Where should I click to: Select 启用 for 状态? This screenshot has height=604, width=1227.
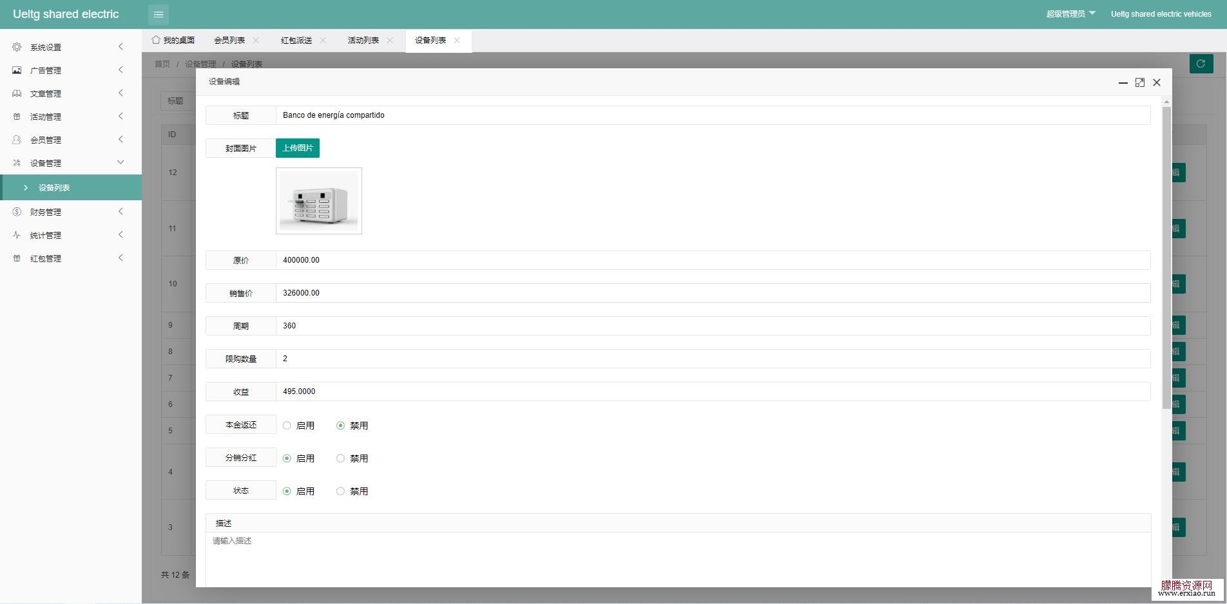[x=287, y=491]
